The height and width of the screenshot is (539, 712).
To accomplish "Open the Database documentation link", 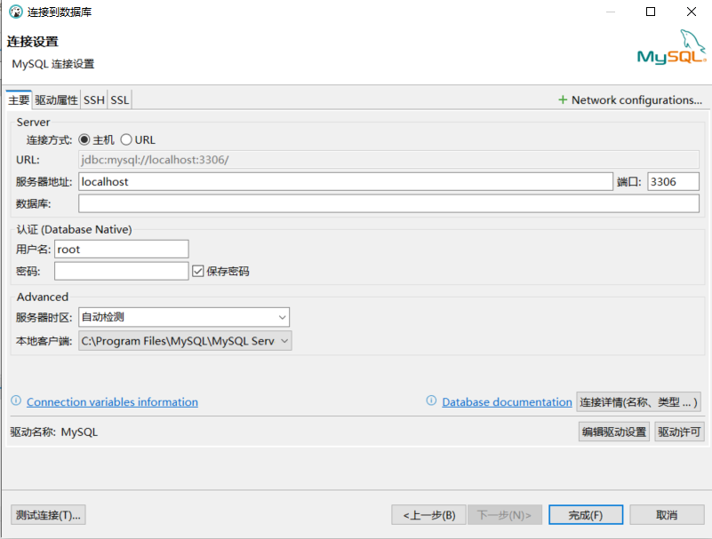I will point(507,402).
